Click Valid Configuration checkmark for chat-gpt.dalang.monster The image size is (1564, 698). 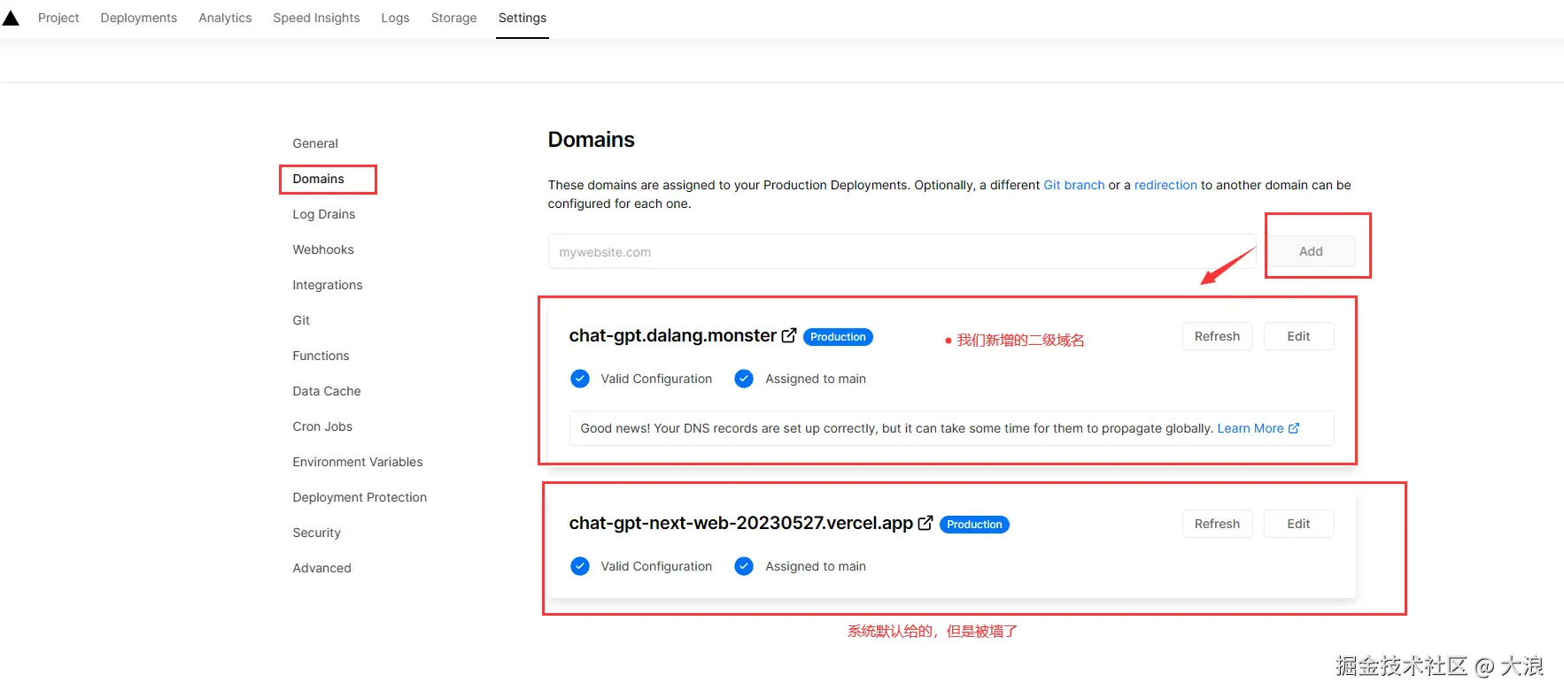pos(580,379)
